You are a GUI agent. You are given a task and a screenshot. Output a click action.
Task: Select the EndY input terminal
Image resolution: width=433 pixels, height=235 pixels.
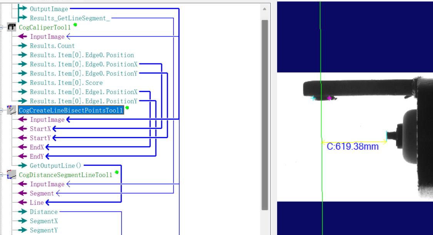[x=37, y=157]
